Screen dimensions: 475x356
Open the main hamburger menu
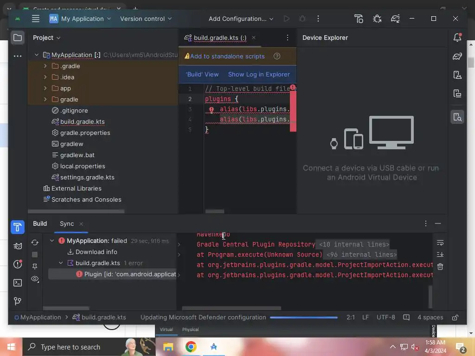[x=36, y=19]
